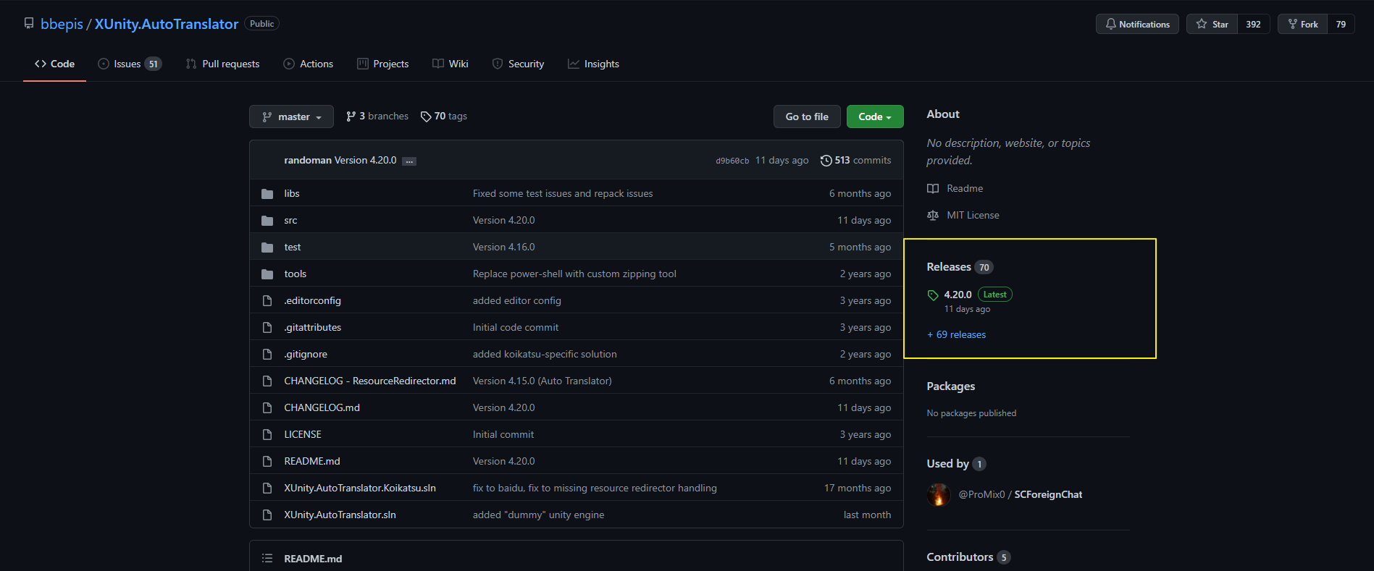Viewport: 1374px width, 571px height.
Task: Click the branches icon beside 3 branches
Action: [351, 117]
